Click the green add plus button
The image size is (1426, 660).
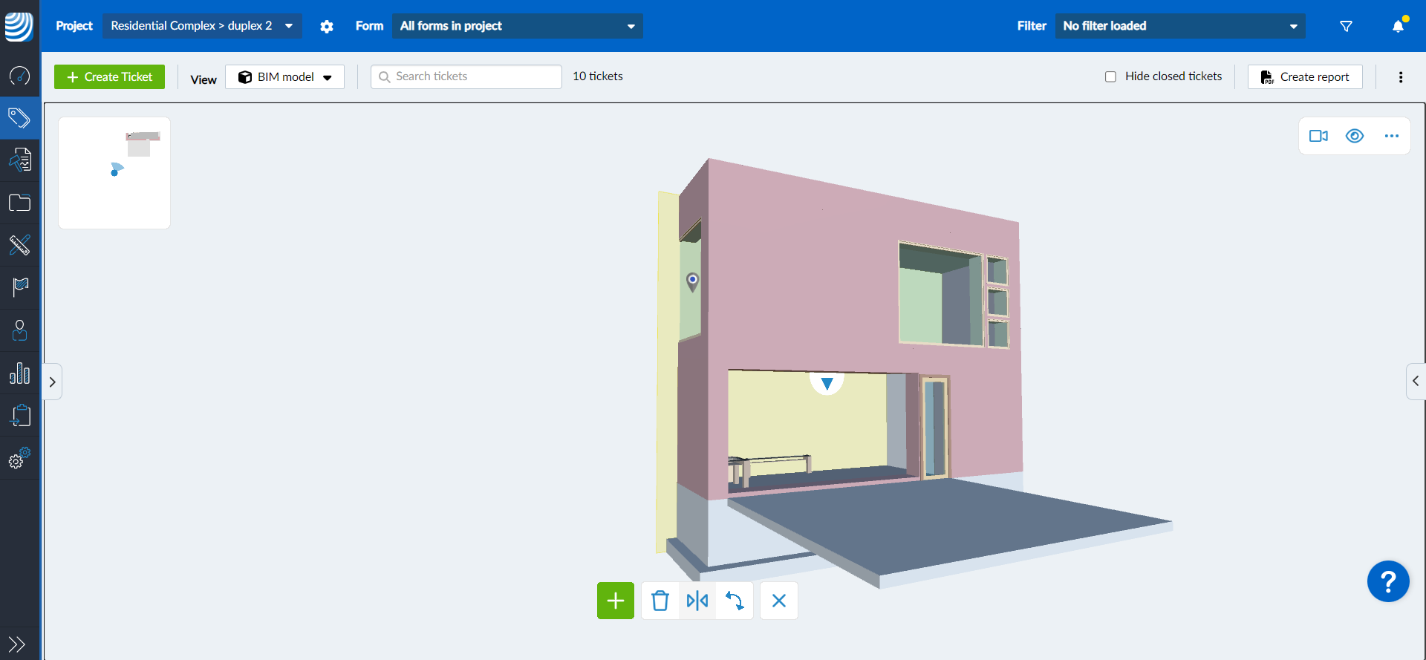tap(615, 601)
